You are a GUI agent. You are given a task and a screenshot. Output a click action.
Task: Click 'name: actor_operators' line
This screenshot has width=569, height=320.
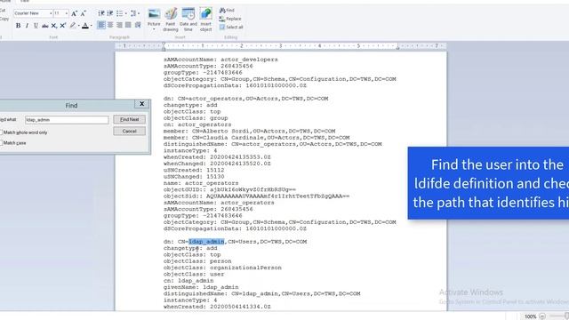point(201,183)
